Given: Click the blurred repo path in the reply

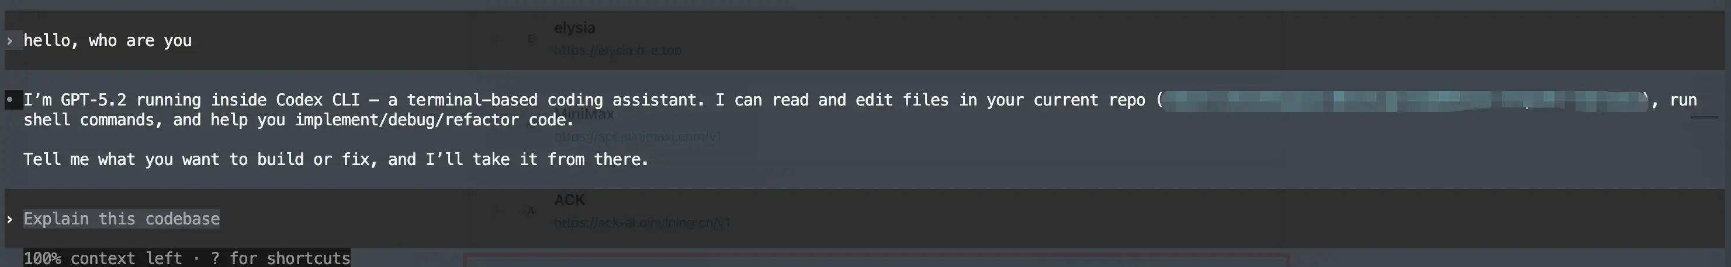Looking at the screenshot, I should click(1404, 101).
